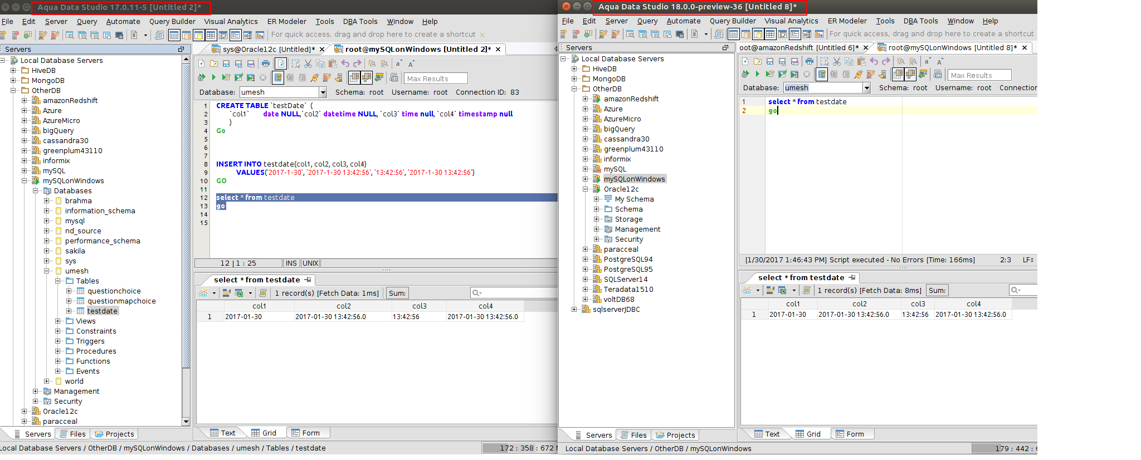Toggle word-wrap page icon in left editor toolbar
This screenshot has height=460, width=1141.
point(281,63)
